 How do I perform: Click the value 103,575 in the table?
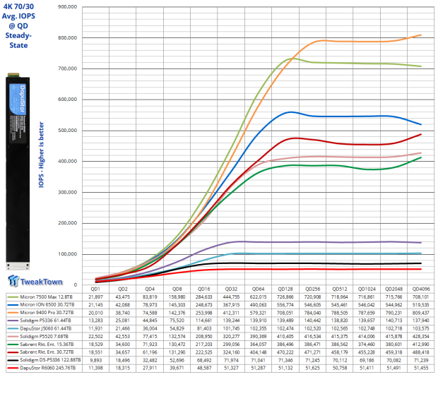(x=421, y=328)
